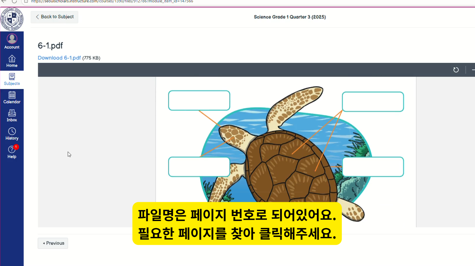The image size is (475, 266).
Task: Go to Home in the sidebar
Action: 12,61
